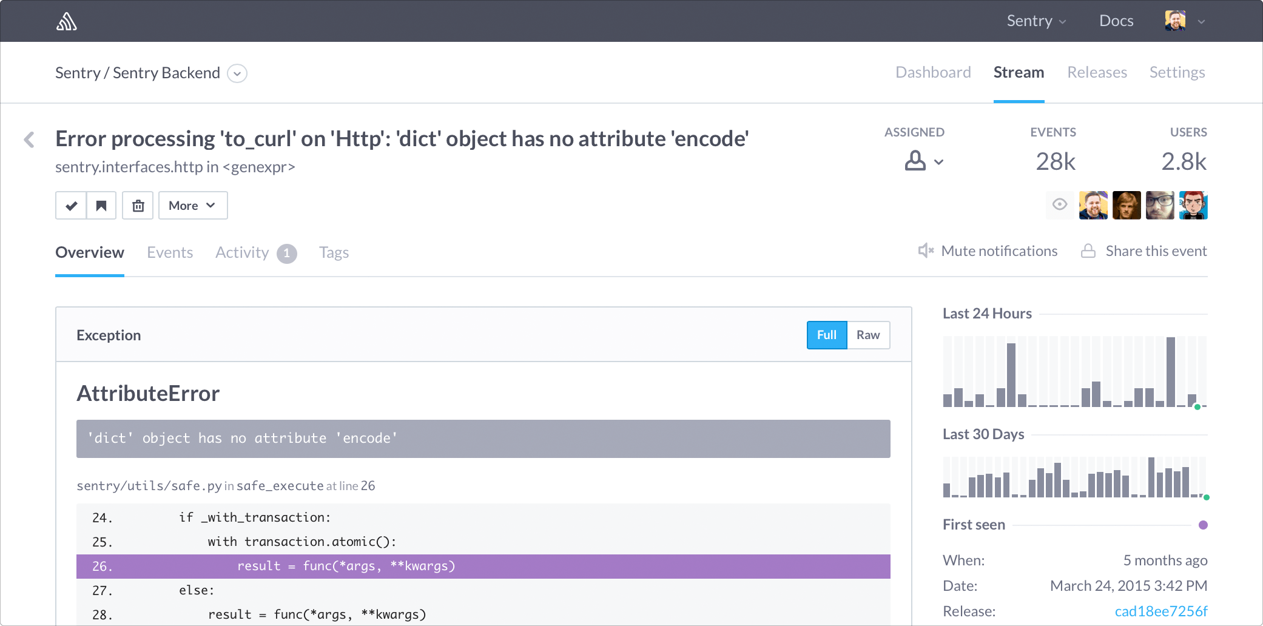Click the Activity count badge
1263x626 pixels.
(x=287, y=253)
